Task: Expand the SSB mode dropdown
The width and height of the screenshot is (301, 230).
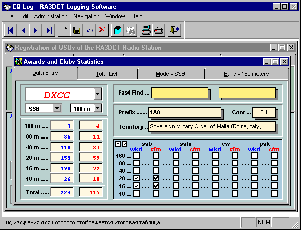Action: 57,108
